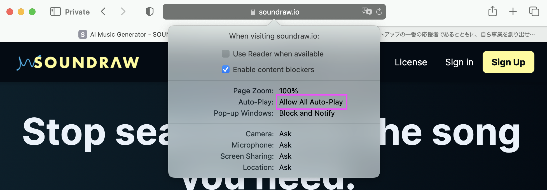Click the translate icon in address bar
Image resolution: width=547 pixels, height=190 pixels.
pyautogui.click(x=366, y=11)
